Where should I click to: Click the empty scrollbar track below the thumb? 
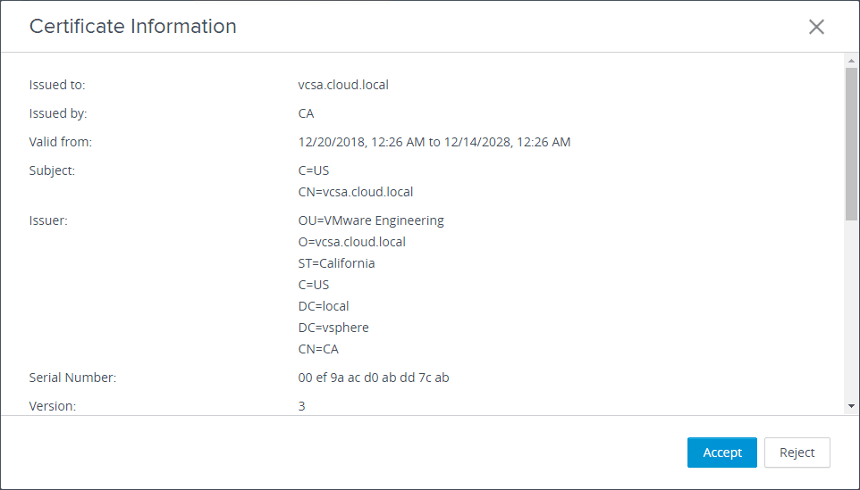pyautogui.click(x=851, y=312)
